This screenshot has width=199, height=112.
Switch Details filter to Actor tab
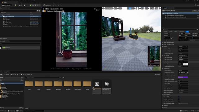tap(171, 32)
